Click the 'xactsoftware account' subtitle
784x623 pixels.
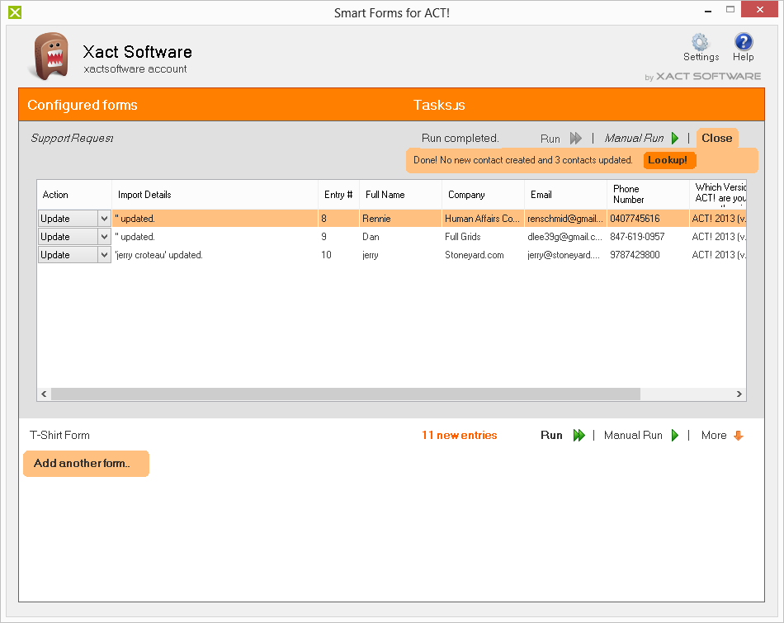135,69
